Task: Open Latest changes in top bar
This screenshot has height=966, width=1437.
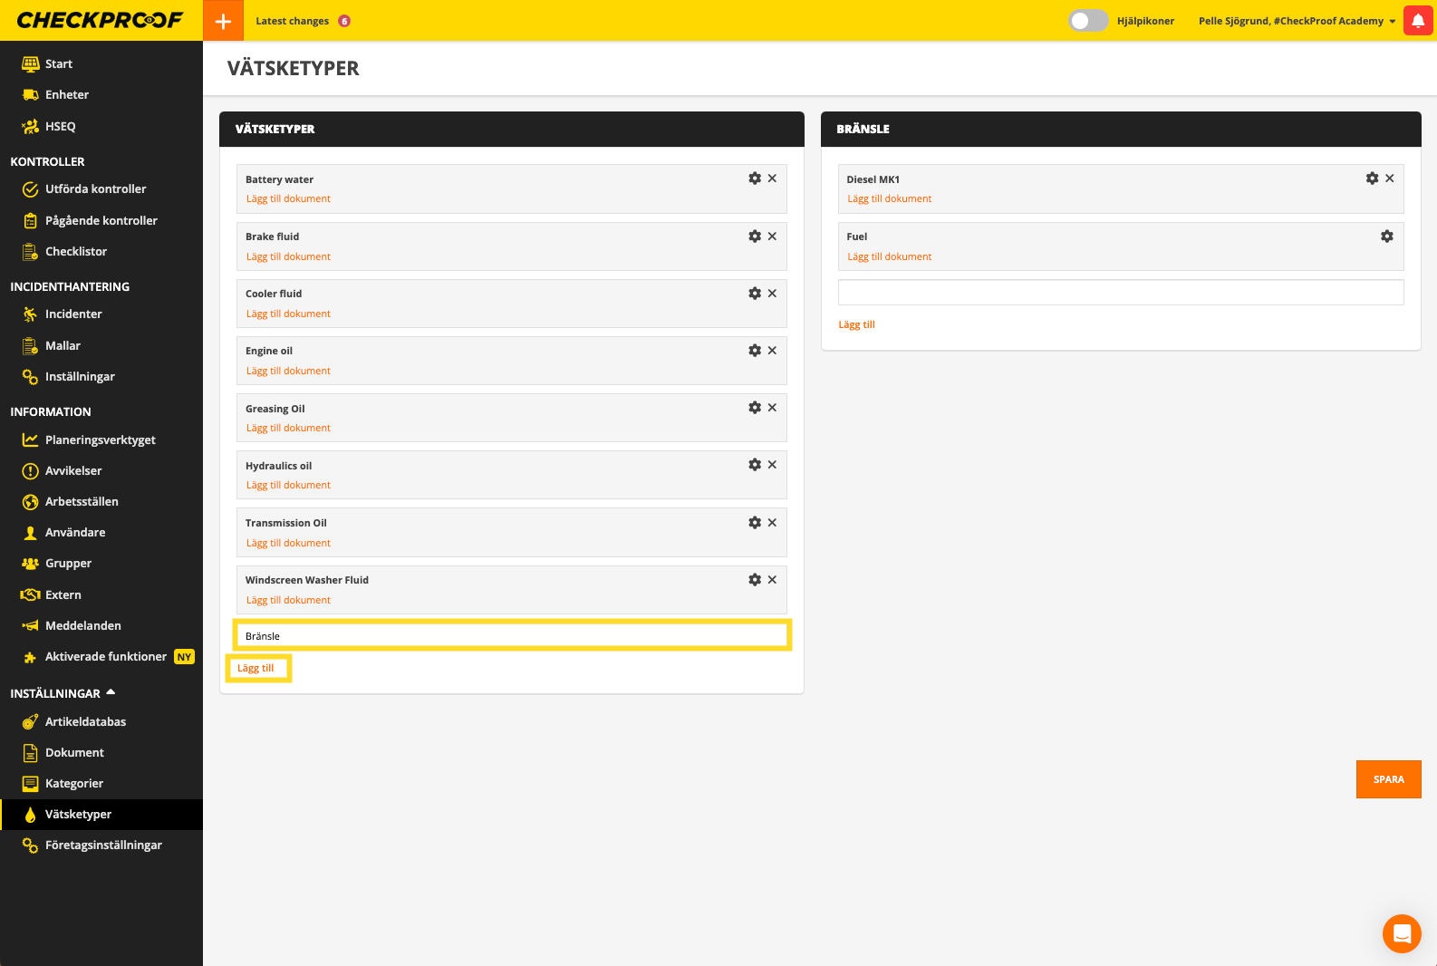Action: coord(292,21)
